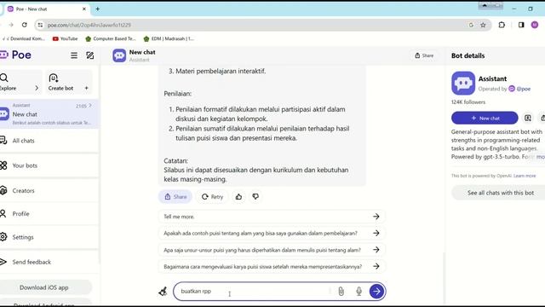Click the browser reload button
This screenshot has height=307, width=545.
[25, 25]
